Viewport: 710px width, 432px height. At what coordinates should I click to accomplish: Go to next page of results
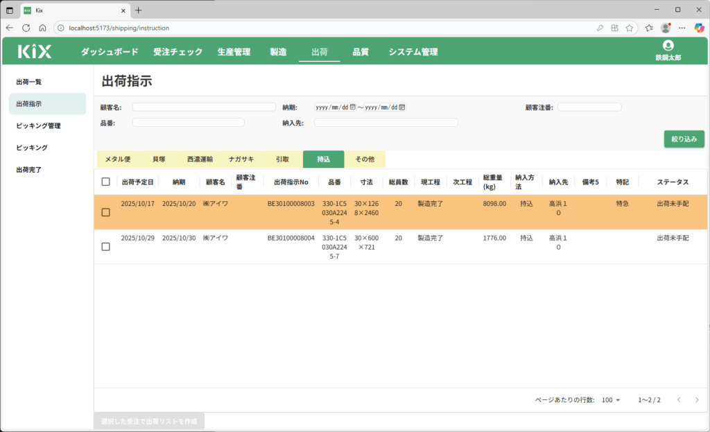click(697, 400)
